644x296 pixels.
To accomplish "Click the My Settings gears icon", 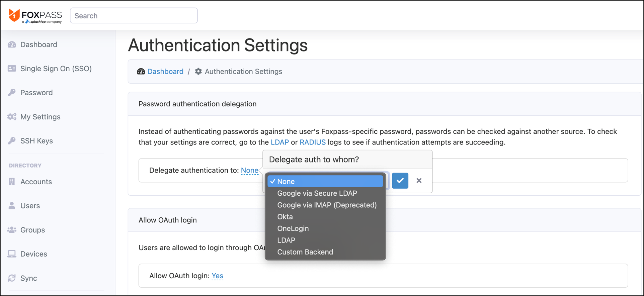I will [x=12, y=117].
